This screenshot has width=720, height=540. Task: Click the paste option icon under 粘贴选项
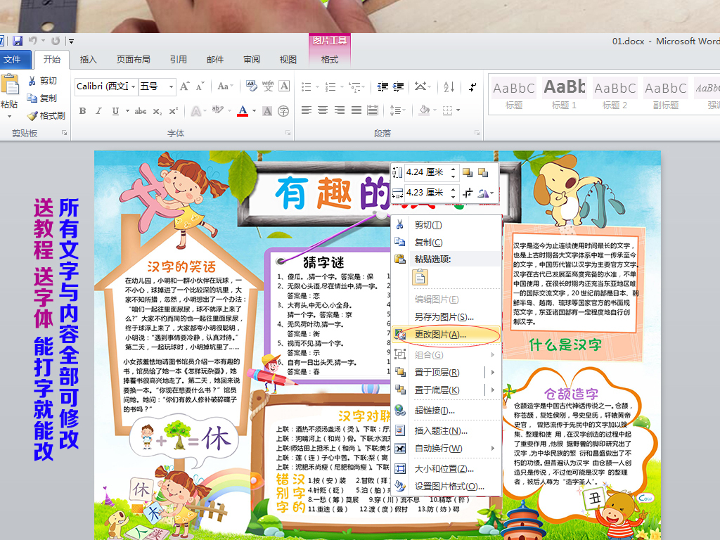[419, 276]
